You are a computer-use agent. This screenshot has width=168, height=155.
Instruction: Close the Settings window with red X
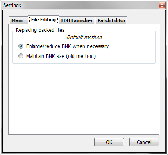[x=162, y=6]
